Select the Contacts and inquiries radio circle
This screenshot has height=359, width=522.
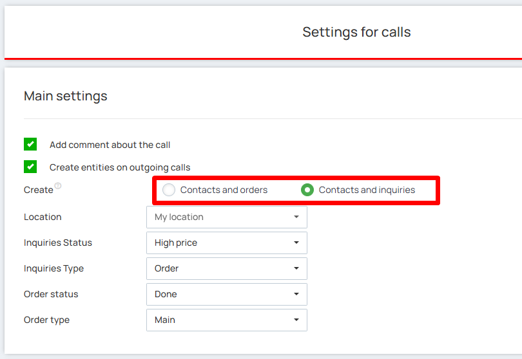(x=307, y=190)
